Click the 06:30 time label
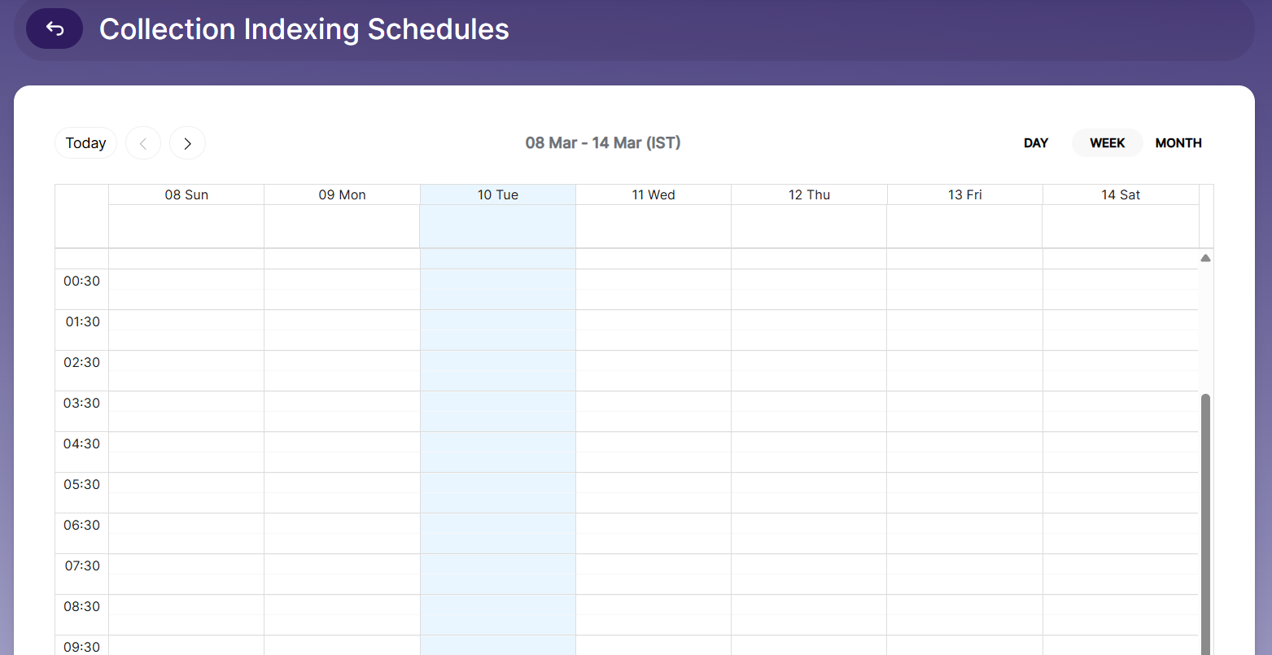 pyautogui.click(x=81, y=526)
